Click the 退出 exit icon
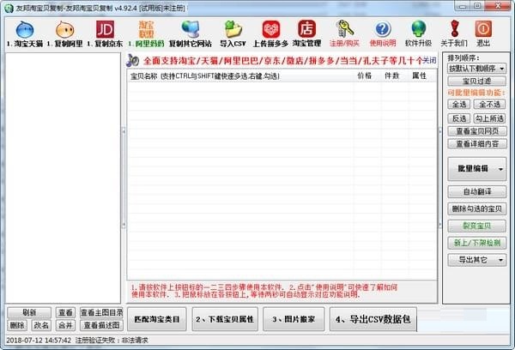 [x=483, y=33]
